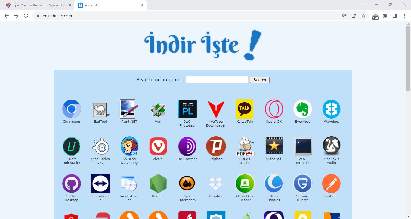Toggle the browser side panel
Image resolution: width=411 pixels, height=219 pixels.
pyautogui.click(x=395, y=16)
